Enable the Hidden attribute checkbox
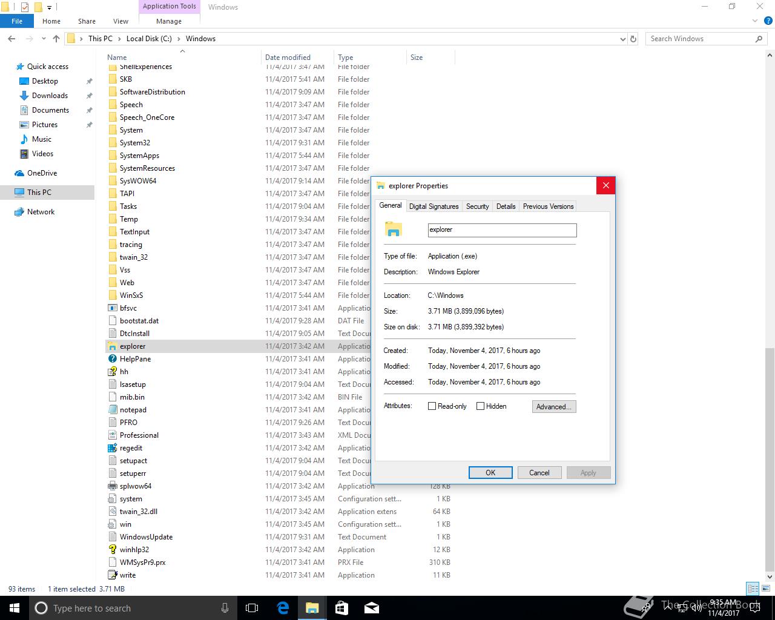Image resolution: width=775 pixels, height=620 pixels. [x=480, y=406]
